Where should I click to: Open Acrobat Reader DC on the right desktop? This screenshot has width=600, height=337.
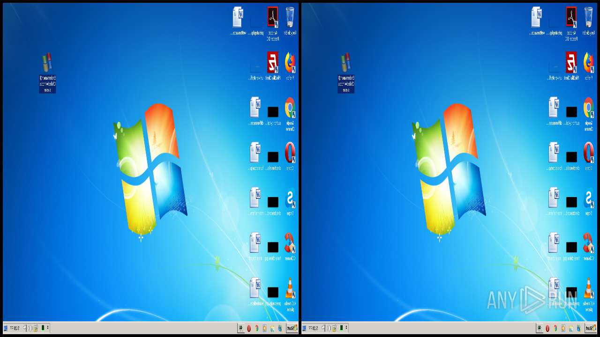[x=571, y=23]
